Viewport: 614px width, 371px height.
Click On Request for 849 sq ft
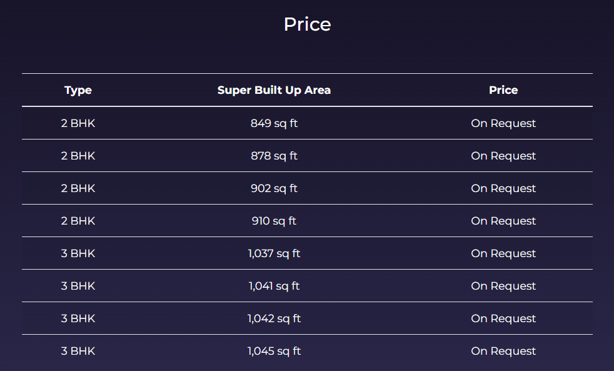coord(503,123)
